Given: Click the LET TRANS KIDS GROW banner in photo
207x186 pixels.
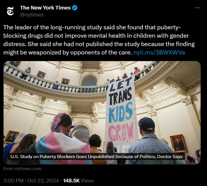Looking at the screenshot, I should pyautogui.click(x=121, y=114).
